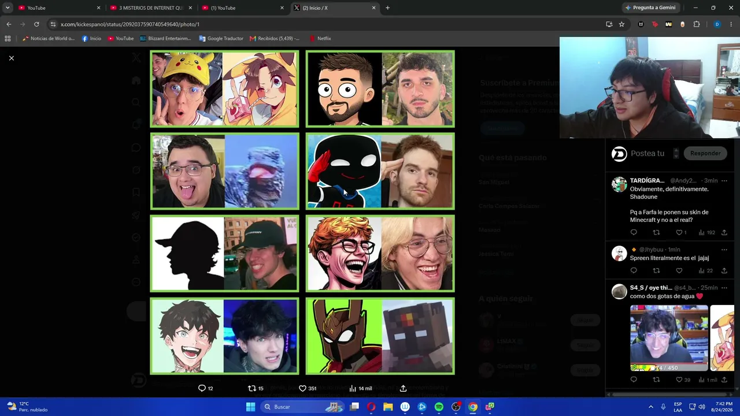Open the Google Traductor bookmark
The width and height of the screenshot is (740, 416).
[221, 39]
